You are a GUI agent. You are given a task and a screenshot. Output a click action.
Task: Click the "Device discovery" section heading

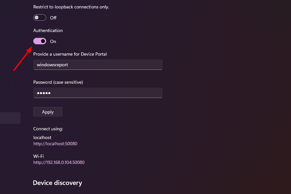[x=58, y=183]
